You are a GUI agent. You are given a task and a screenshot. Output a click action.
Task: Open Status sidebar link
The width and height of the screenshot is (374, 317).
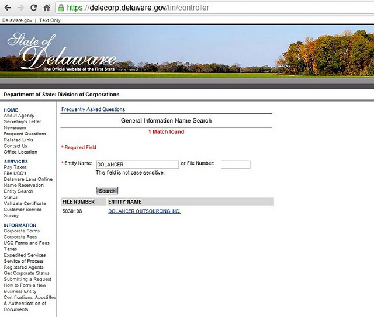pyautogui.click(x=11, y=197)
